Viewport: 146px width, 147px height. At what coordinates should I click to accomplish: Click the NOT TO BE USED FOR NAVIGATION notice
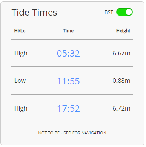(72, 133)
